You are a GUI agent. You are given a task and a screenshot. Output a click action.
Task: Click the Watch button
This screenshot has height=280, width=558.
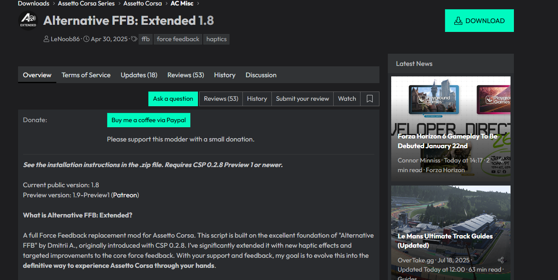(x=347, y=99)
